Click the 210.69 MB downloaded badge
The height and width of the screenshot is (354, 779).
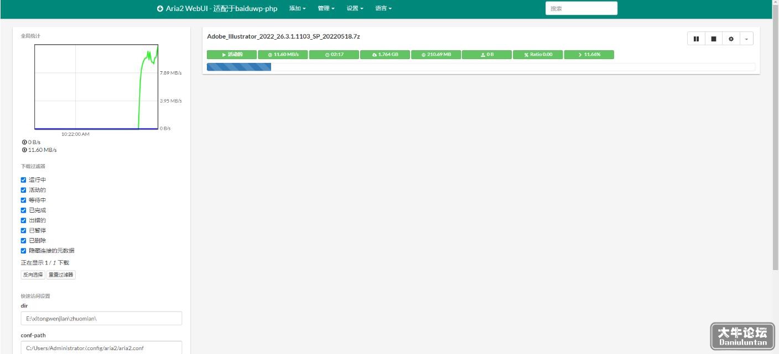pos(436,55)
